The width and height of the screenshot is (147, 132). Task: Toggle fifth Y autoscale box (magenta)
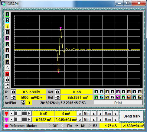pyautogui.click(x=118, y=97)
